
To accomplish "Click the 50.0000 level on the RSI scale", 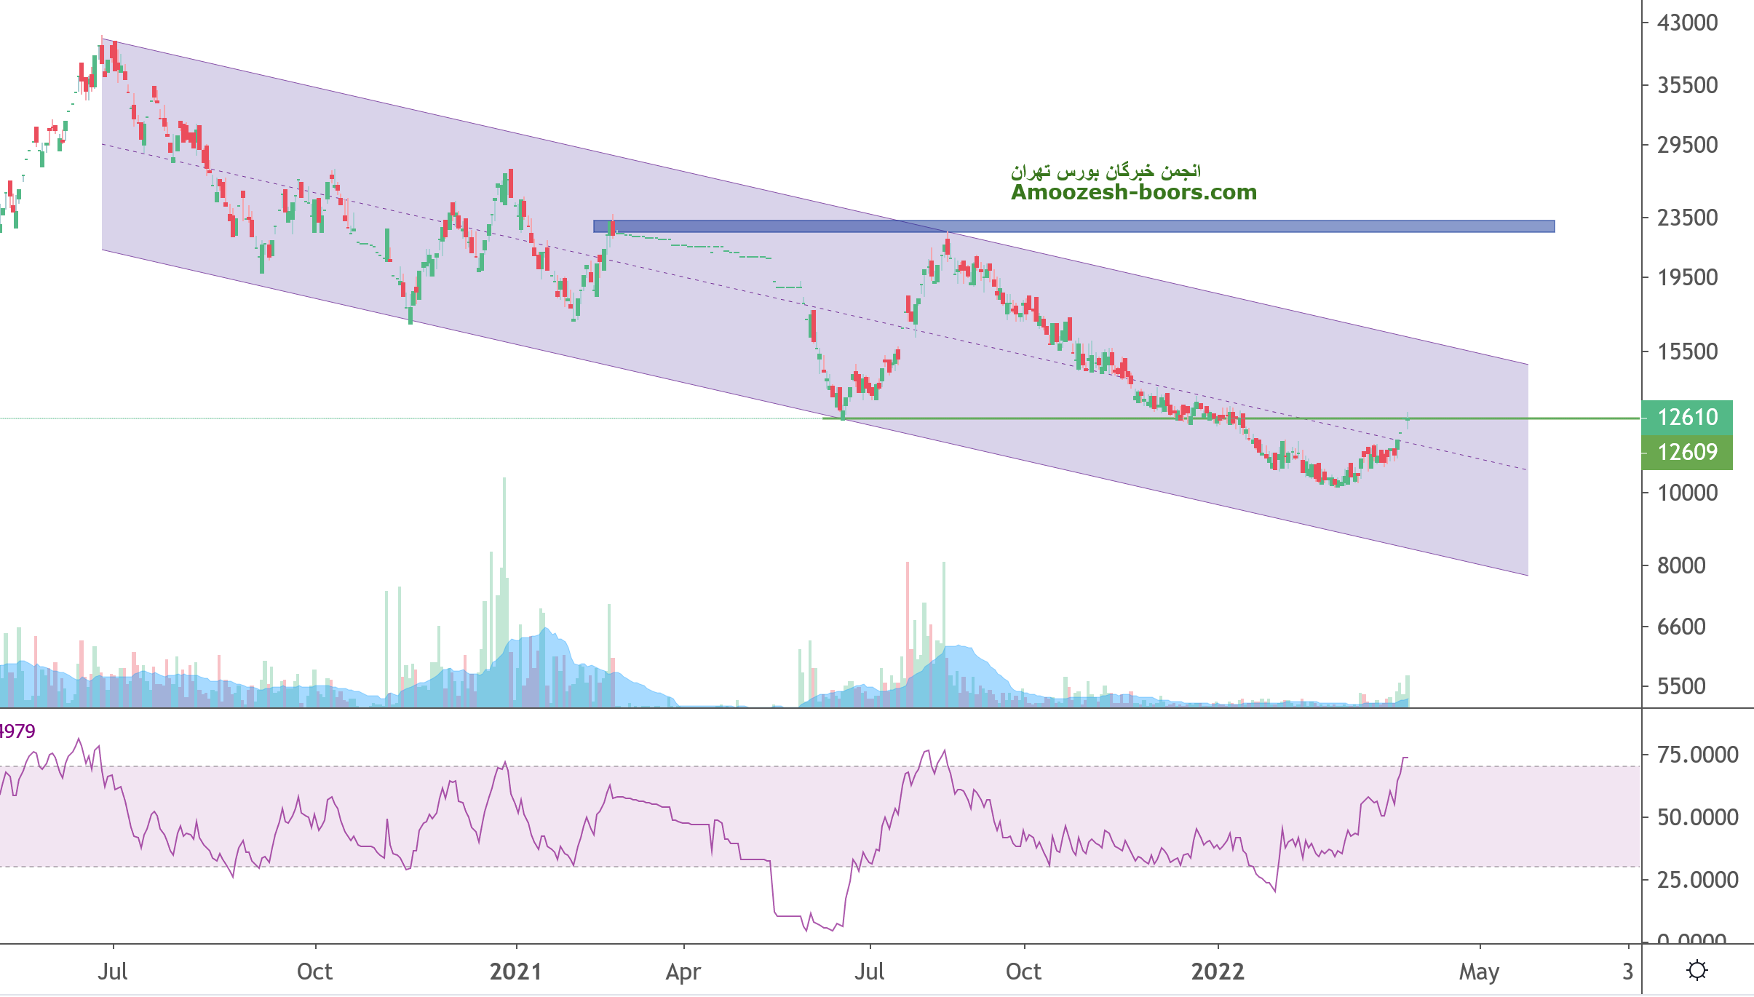I will tap(1697, 817).
